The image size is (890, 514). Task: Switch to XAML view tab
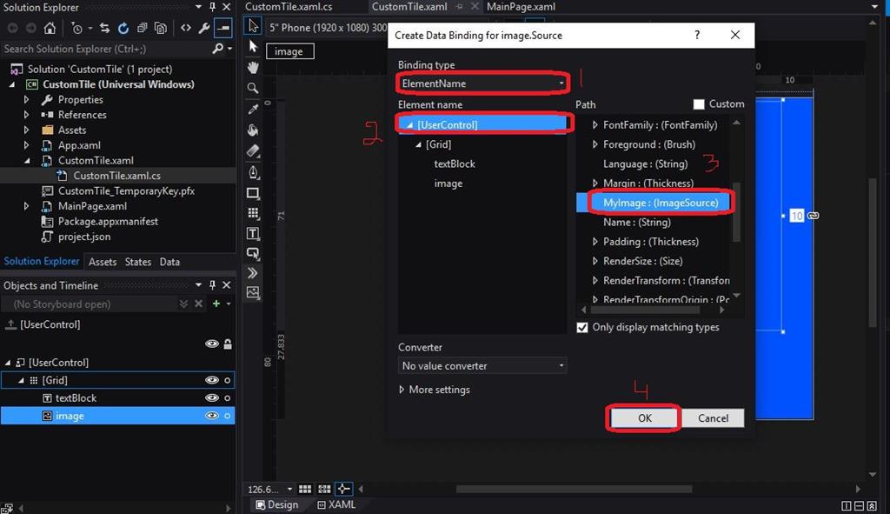coord(336,504)
